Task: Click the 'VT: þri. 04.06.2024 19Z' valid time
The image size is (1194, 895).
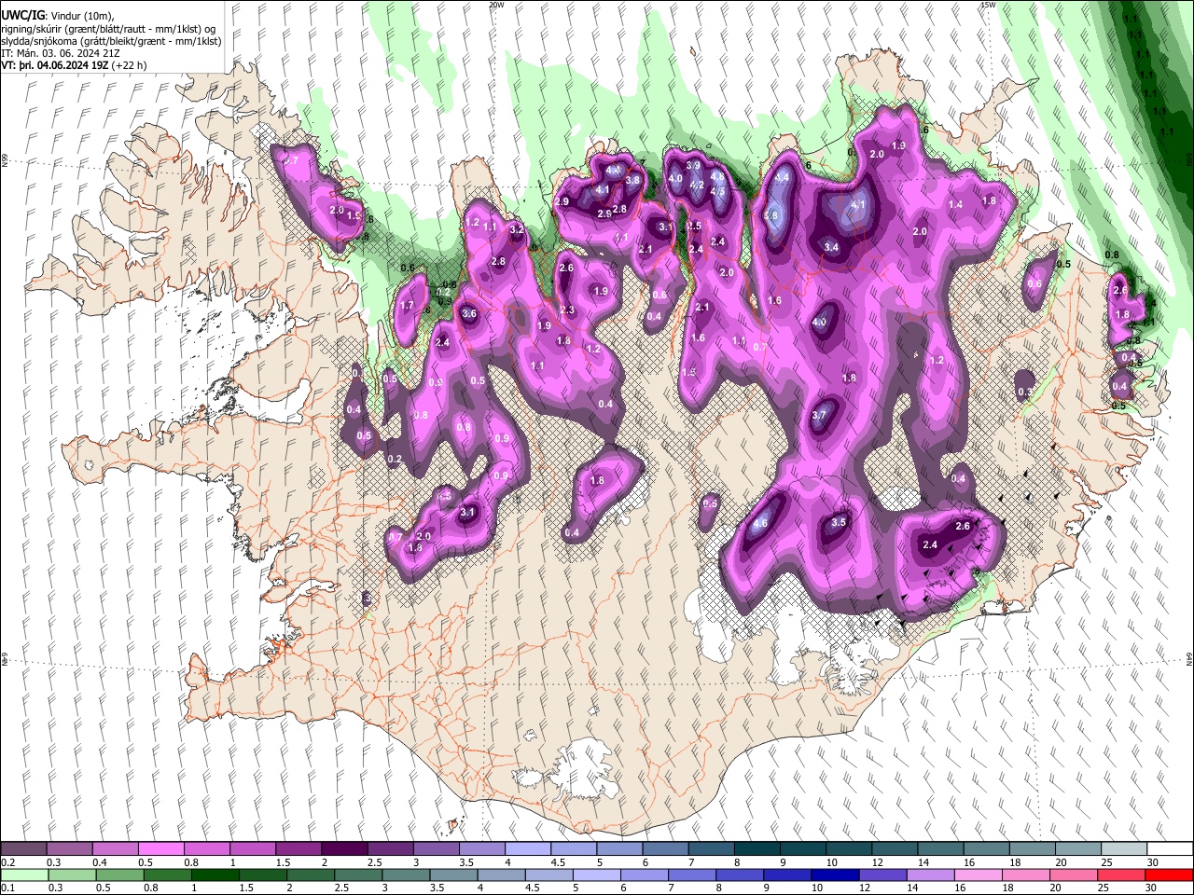Action: click(x=55, y=65)
